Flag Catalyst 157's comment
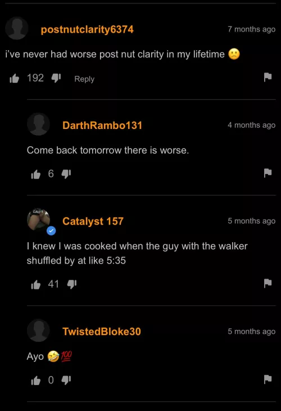The image size is (281, 411). (268, 283)
